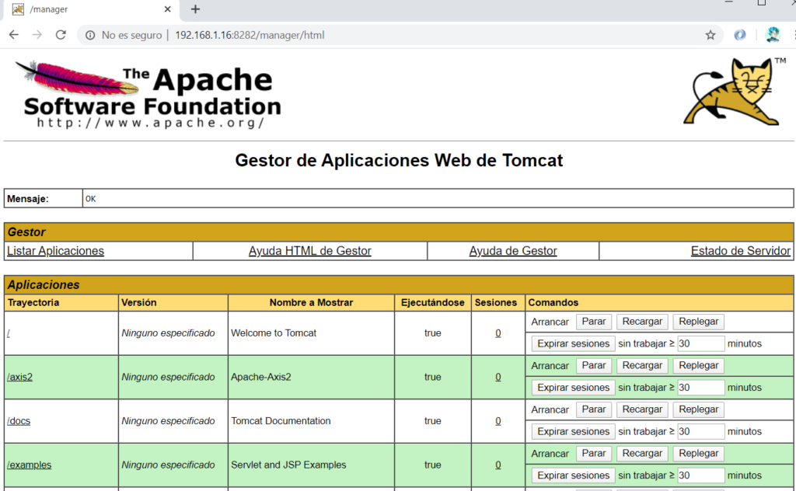Click Expirar sesiones for Tomcat Documentation
The width and height of the screenshot is (796, 491).
(x=573, y=432)
